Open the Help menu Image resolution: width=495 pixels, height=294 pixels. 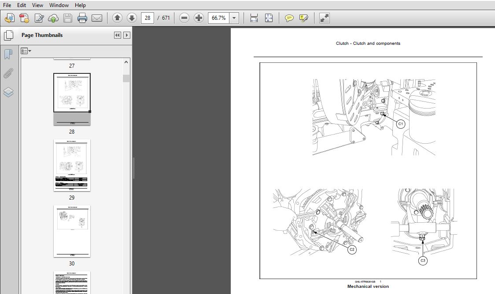80,5
